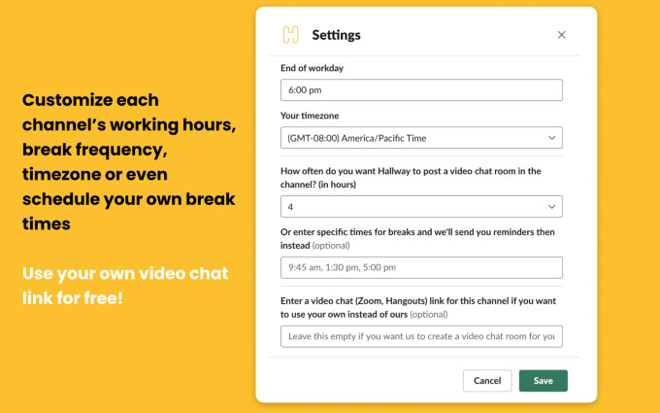The height and width of the screenshot is (413, 660).
Task: Click the chevron arrow on the hours selector
Action: (551, 206)
